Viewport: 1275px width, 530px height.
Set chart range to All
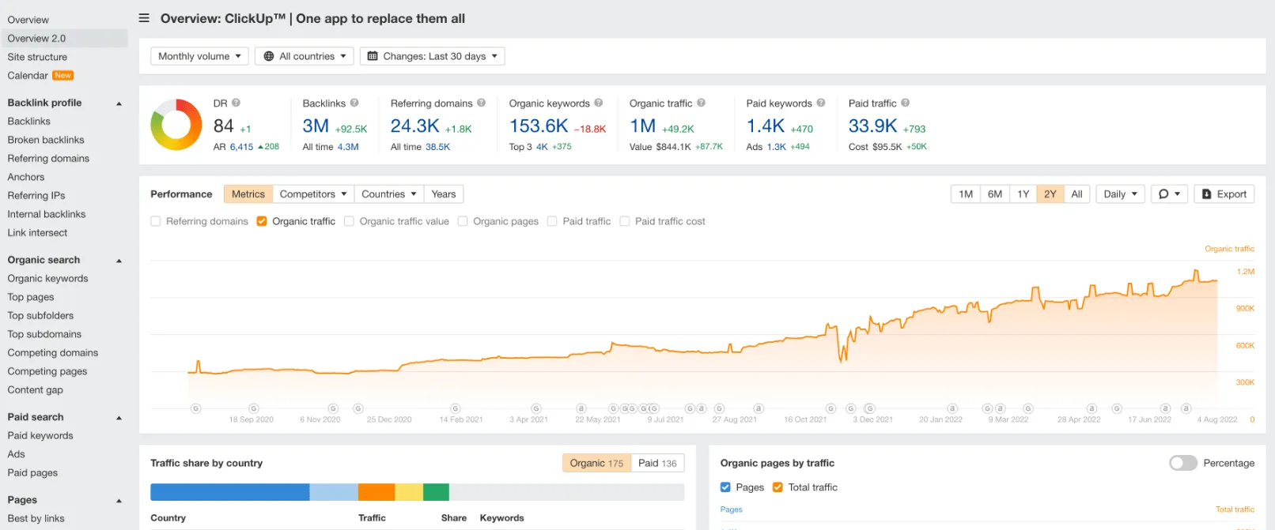coord(1076,194)
